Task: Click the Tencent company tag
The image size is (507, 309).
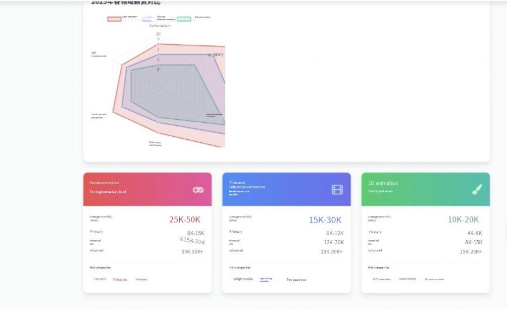Action: [100, 279]
